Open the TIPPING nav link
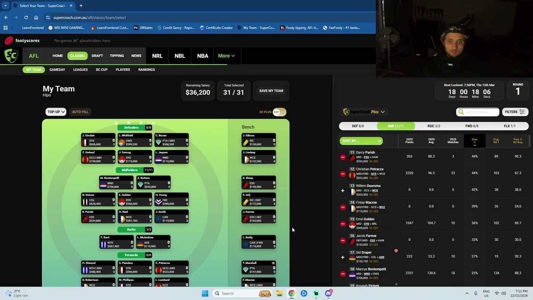The width and height of the screenshot is (533, 300). pyautogui.click(x=117, y=56)
